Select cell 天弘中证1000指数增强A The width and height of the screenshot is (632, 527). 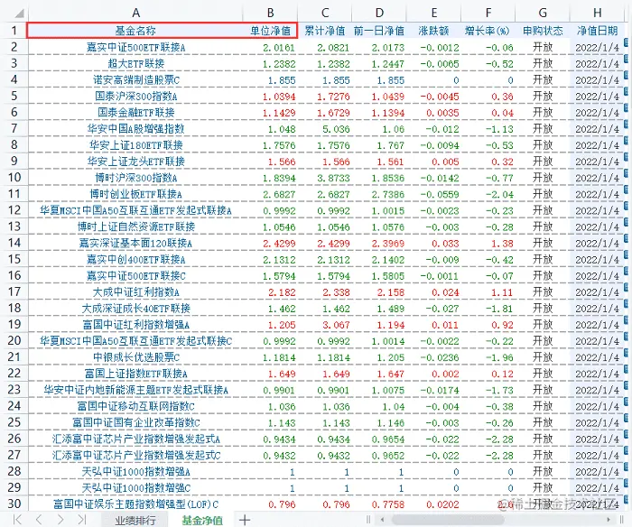coord(135,471)
